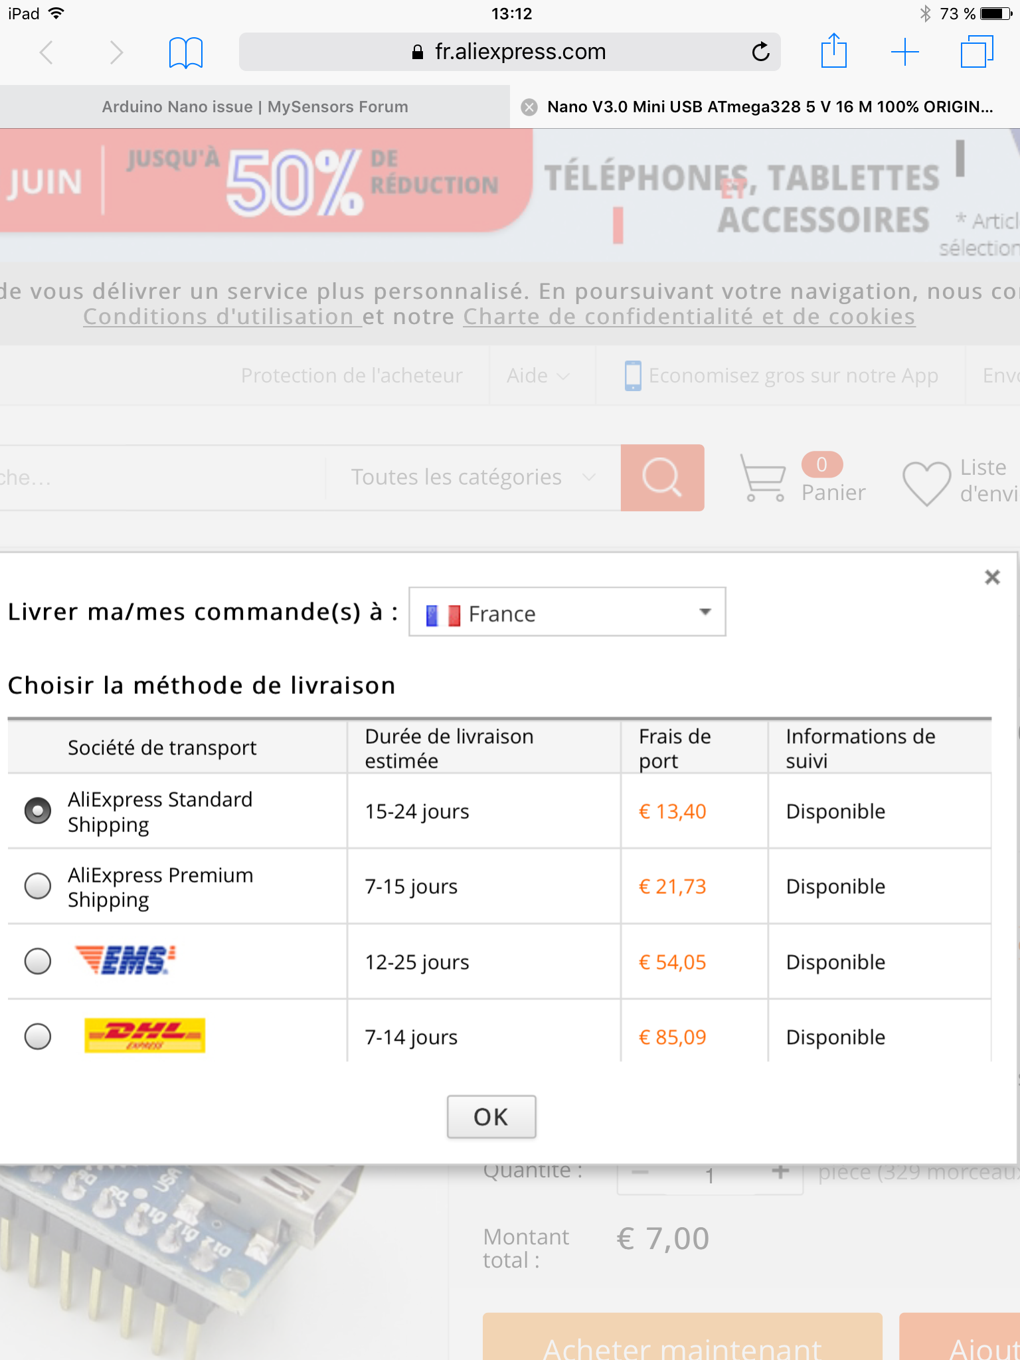Close the Nano V3.0 tab
This screenshot has width=1020, height=1360.
click(x=529, y=107)
